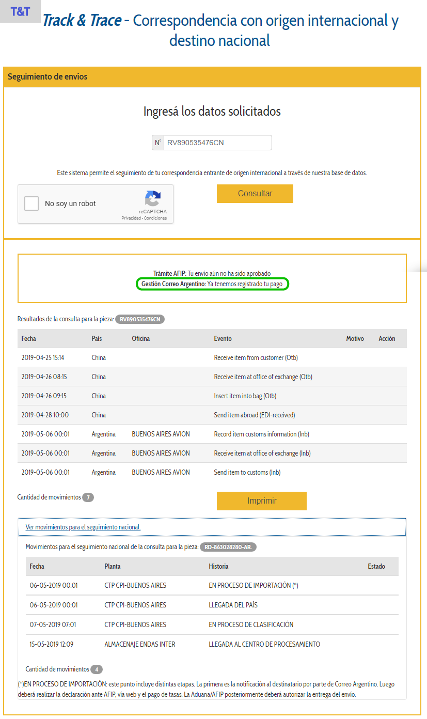The height and width of the screenshot is (719, 427).
Task: Open reCAPTCHA Condiciones link
Action: 155,218
